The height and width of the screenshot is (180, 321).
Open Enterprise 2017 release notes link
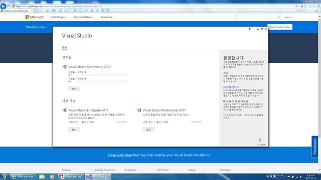click(88, 122)
